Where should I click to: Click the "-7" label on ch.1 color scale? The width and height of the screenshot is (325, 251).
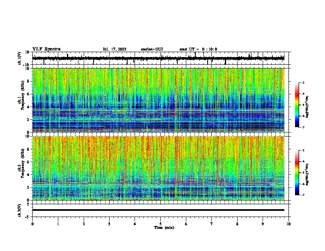303,127
